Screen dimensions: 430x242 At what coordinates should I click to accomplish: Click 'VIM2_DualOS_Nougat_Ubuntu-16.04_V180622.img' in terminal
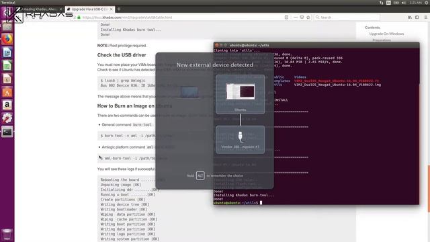pyautogui.click(x=337, y=85)
